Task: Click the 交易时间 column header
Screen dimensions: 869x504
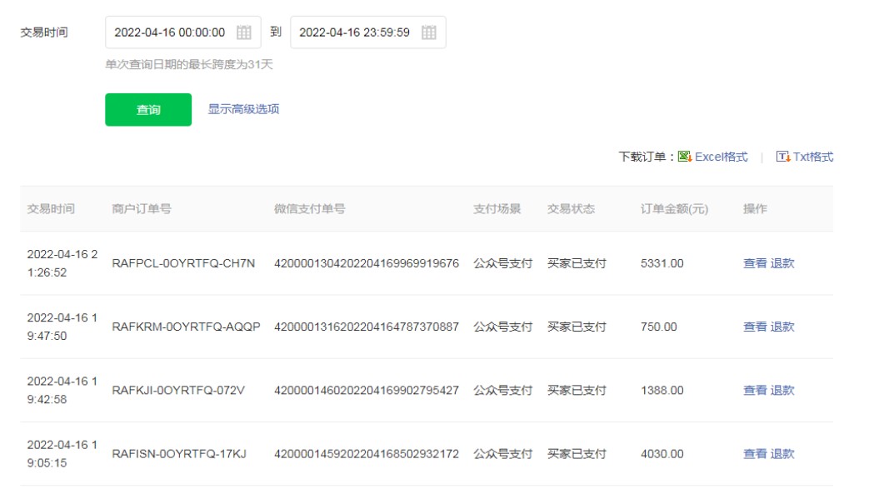Action: coord(51,209)
